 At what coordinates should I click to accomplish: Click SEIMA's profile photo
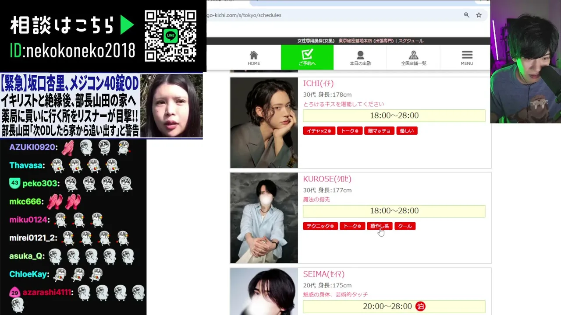tap(264, 291)
